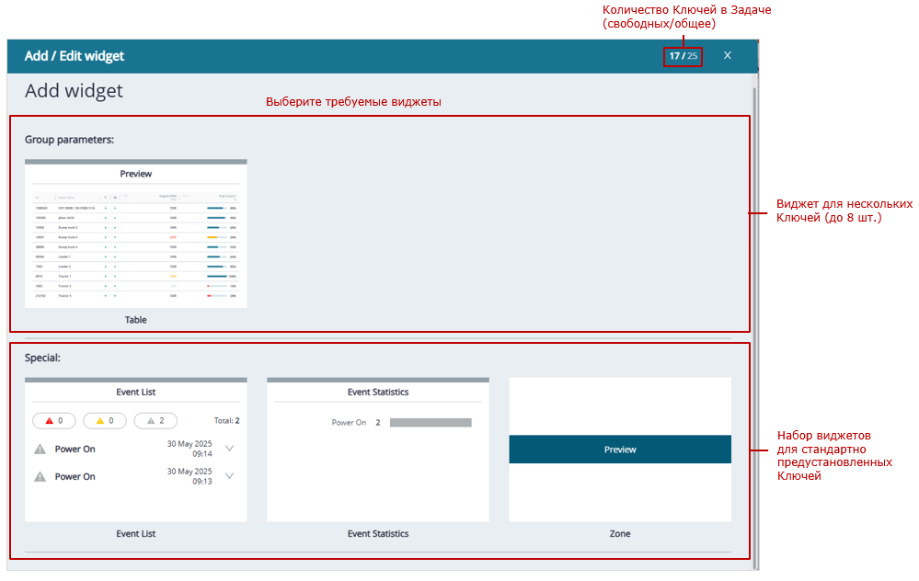Click the "Event List" caption below its widget card
Viewport: 919px width, 581px height.
135,533
